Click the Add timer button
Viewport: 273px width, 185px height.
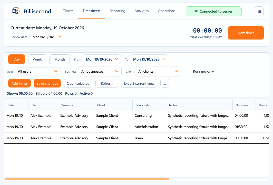pos(19,83)
